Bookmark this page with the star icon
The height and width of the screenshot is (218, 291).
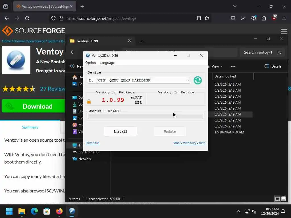(207, 18)
